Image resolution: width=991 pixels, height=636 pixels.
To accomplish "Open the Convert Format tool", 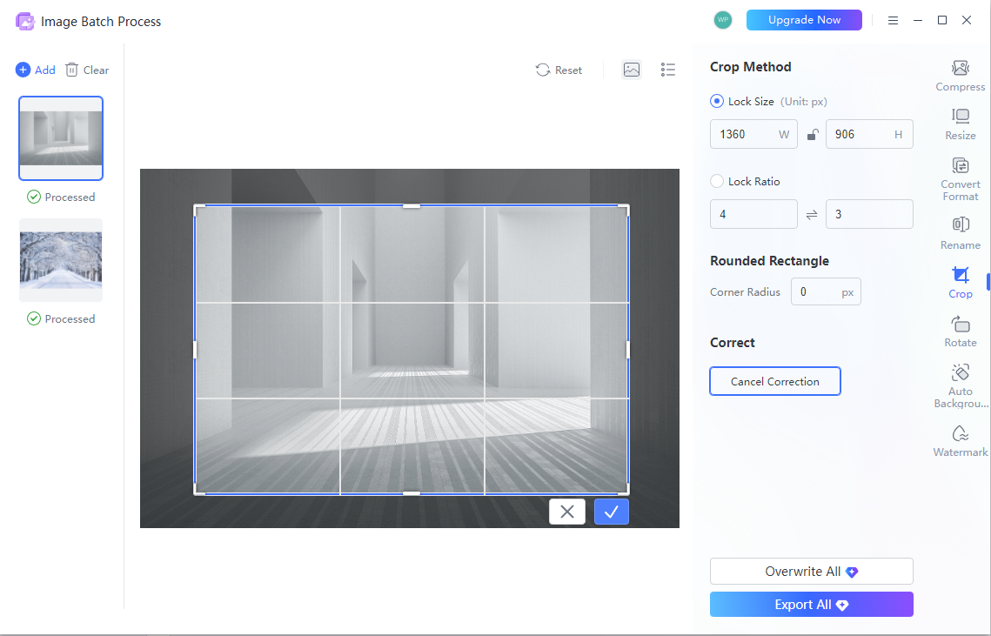I will coord(960,179).
